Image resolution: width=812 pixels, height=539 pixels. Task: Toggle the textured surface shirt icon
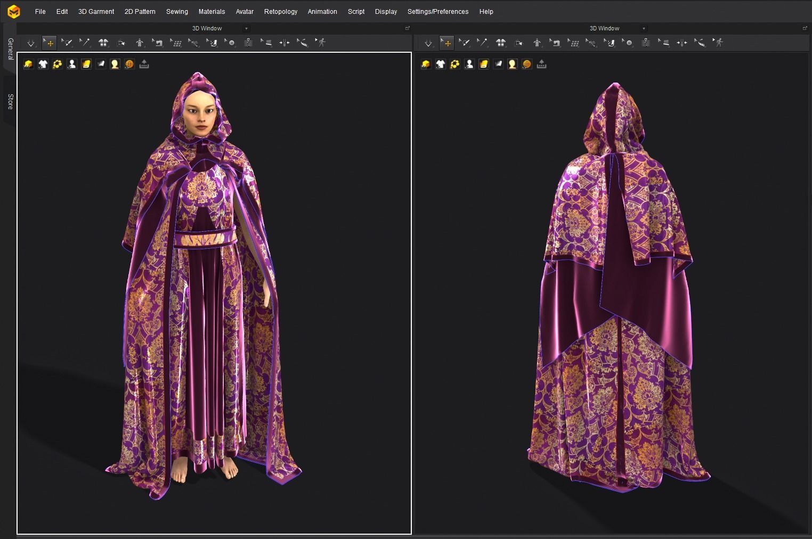click(43, 64)
